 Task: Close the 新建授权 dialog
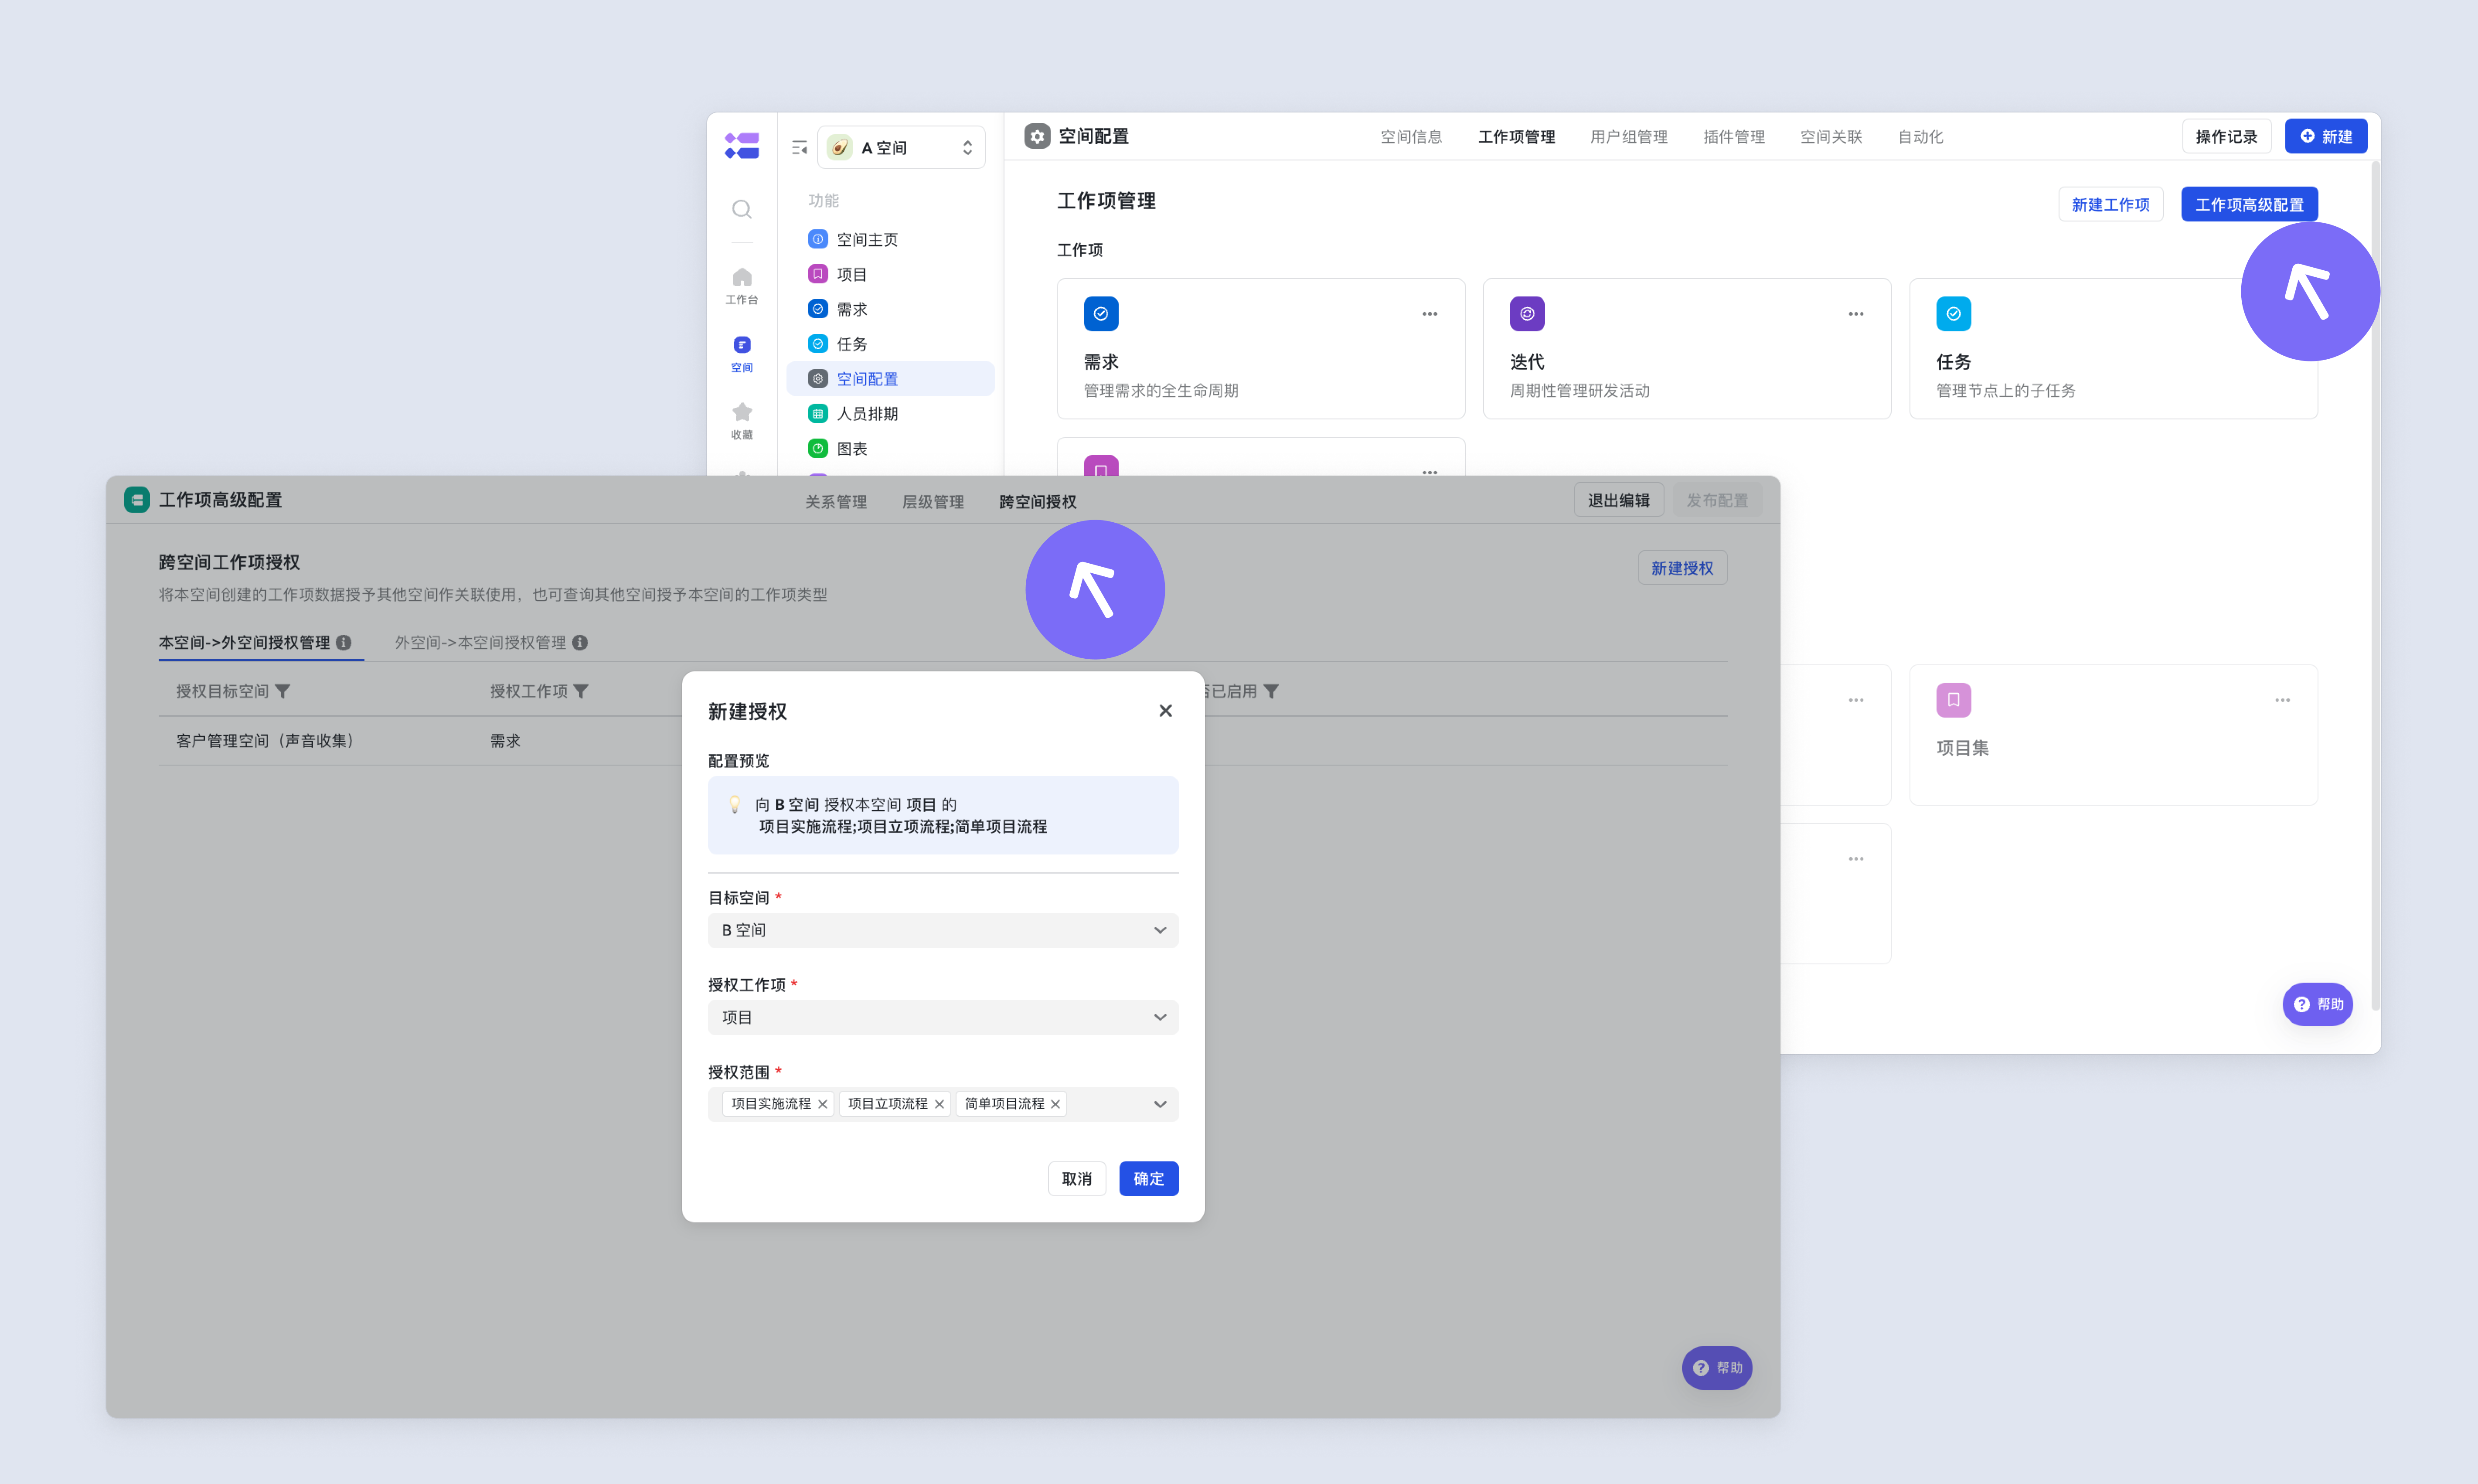click(1165, 710)
